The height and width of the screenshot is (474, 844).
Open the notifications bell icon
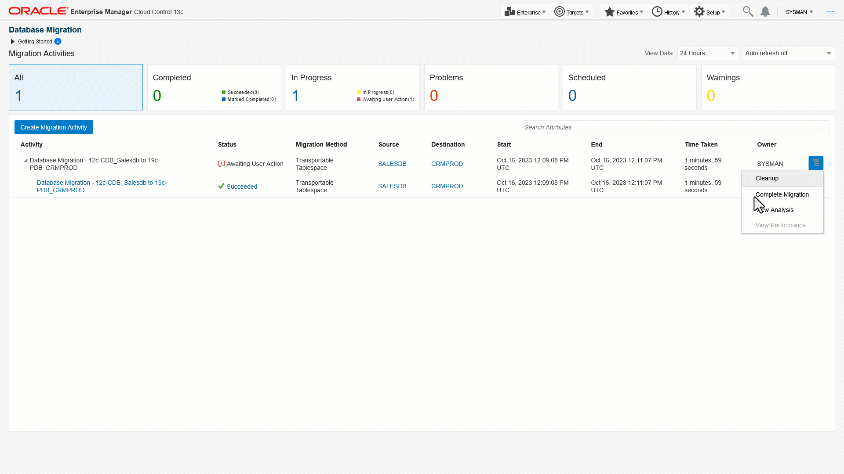pos(765,12)
